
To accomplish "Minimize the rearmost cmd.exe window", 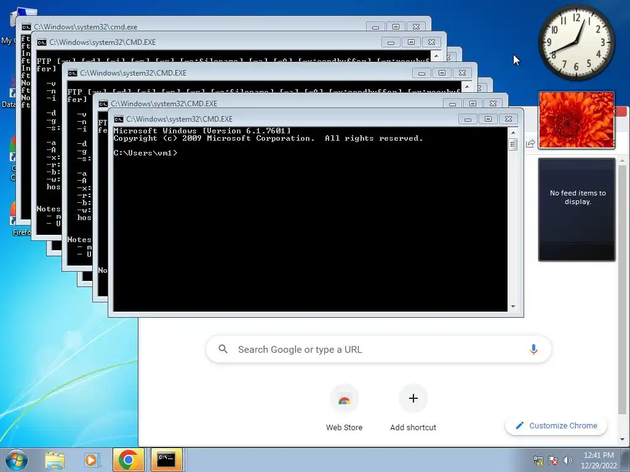I will (x=375, y=27).
